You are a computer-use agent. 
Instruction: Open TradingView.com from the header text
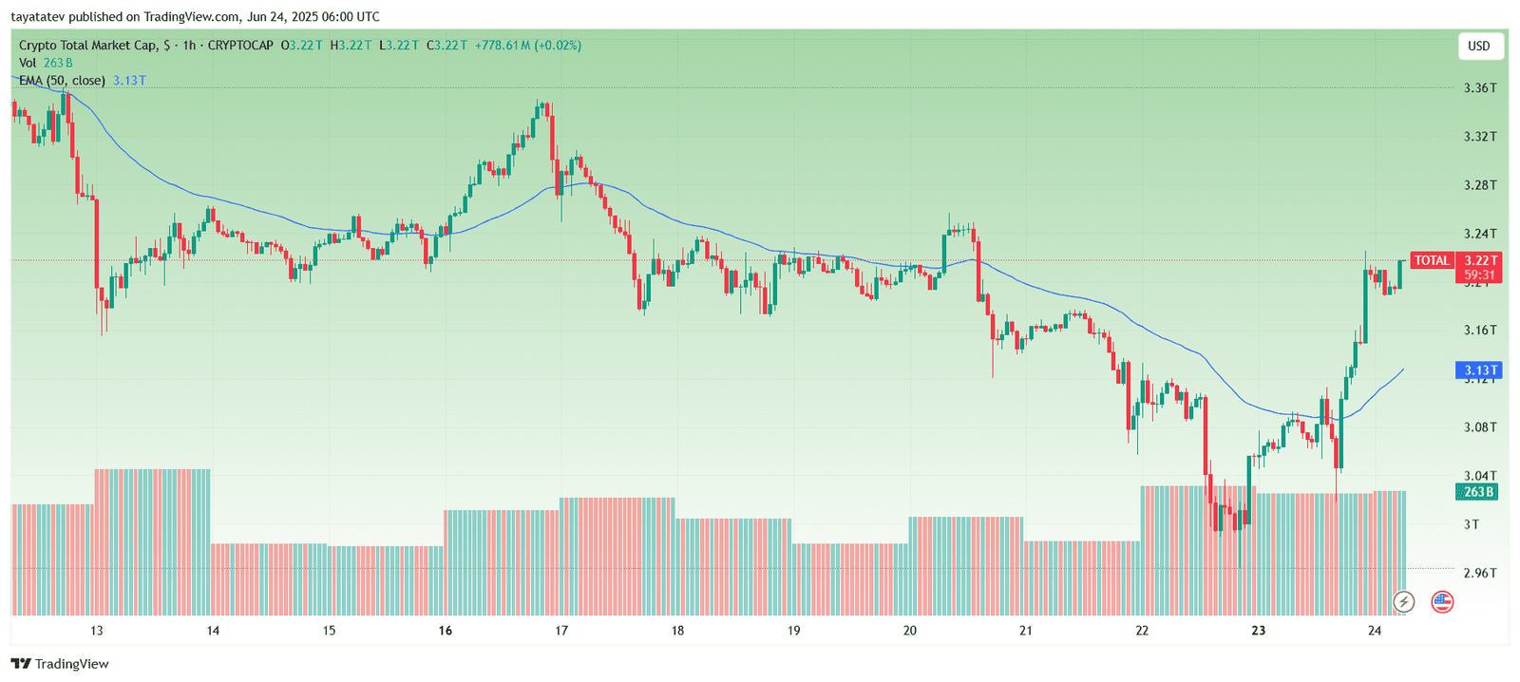click(191, 16)
